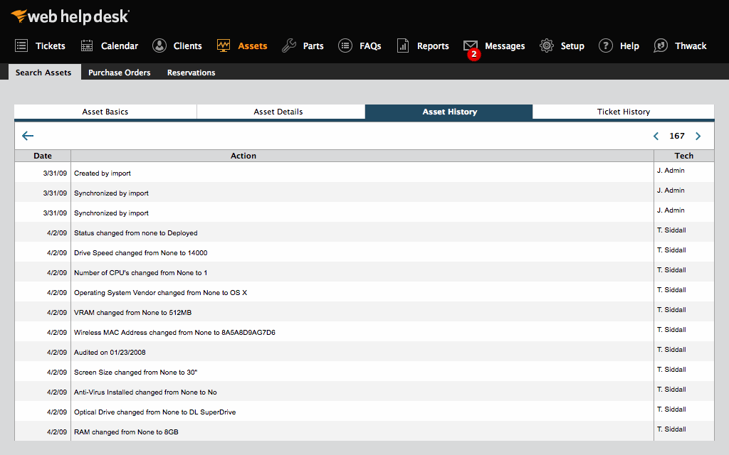The height and width of the screenshot is (455, 729).
Task: Open Reports via the chart icon
Action: [x=403, y=45]
